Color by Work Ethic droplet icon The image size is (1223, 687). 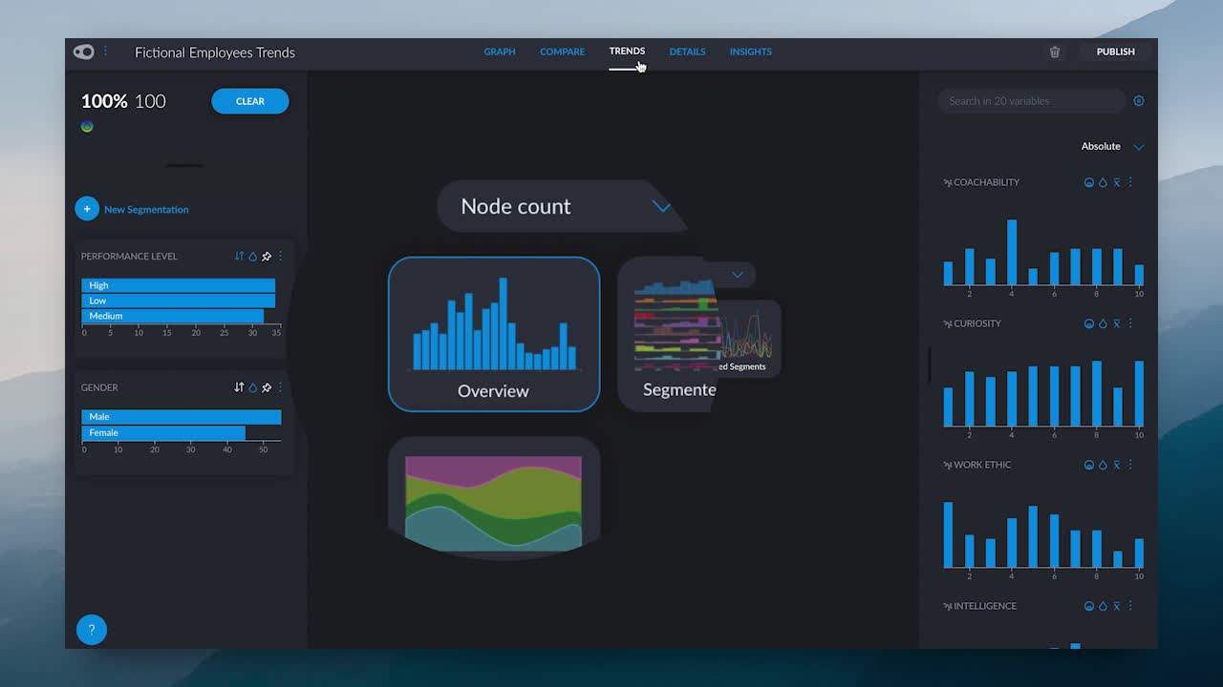1103,465
